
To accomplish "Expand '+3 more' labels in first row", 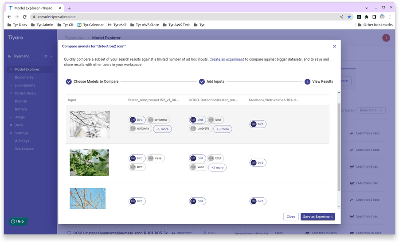I will tap(223, 129).
